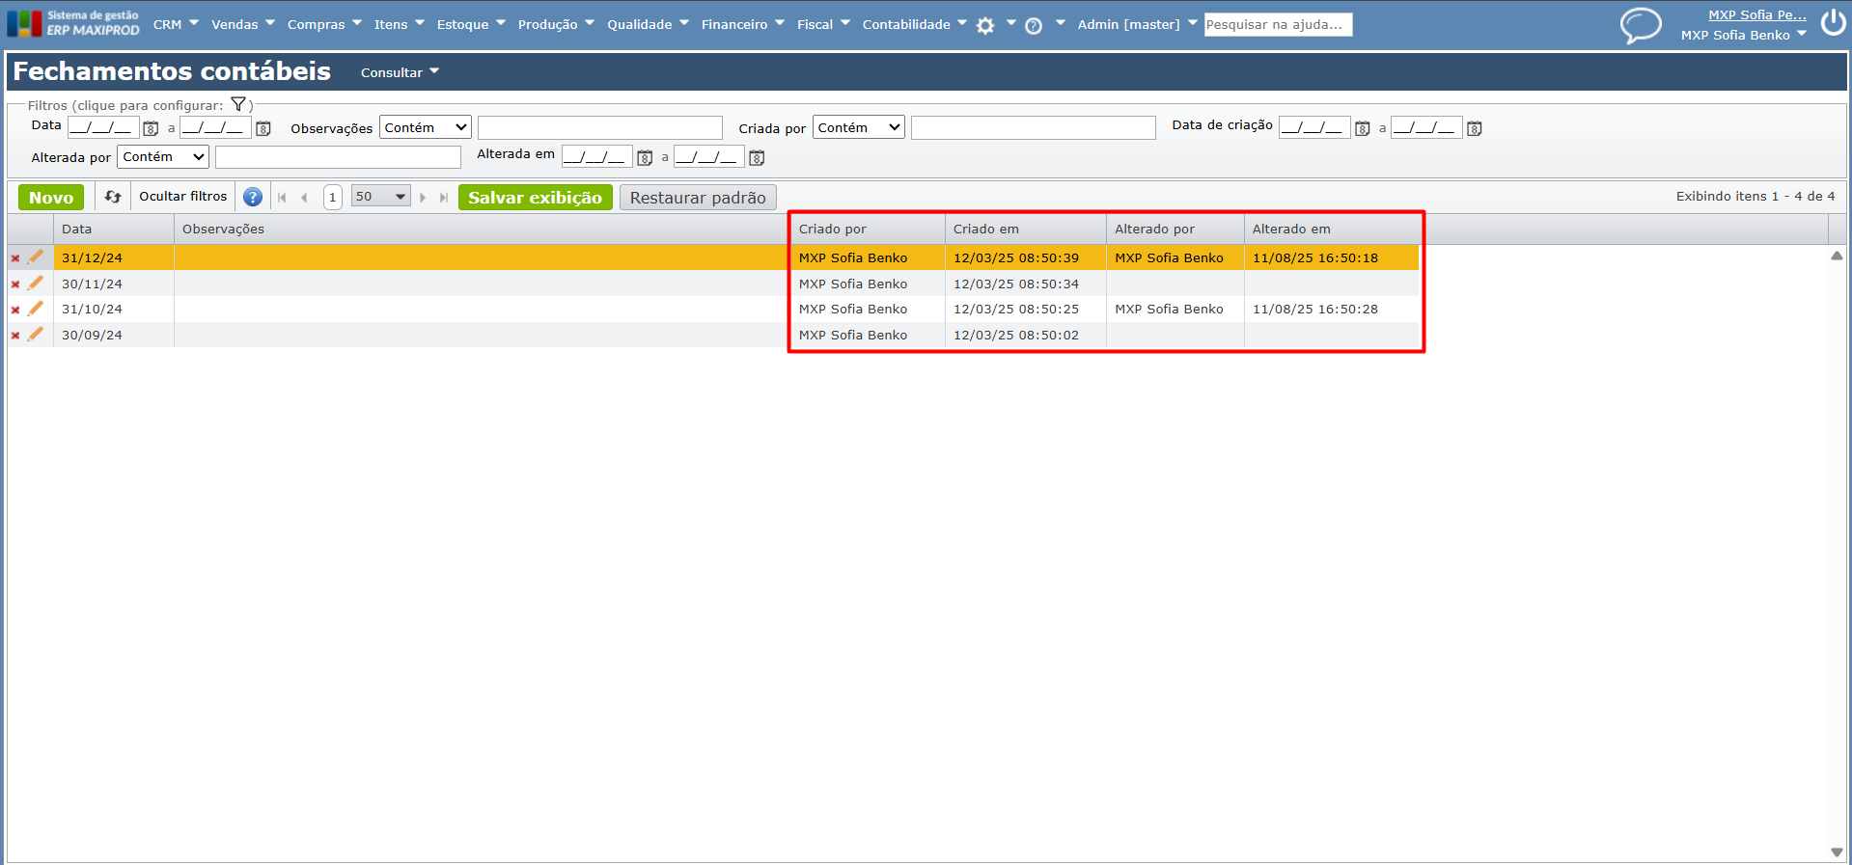Click the blue help icon in toolbar
The image size is (1852, 865).
pos(253,197)
